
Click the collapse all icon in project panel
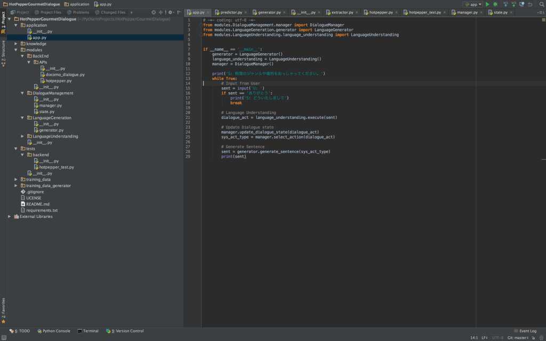pyautogui.click(x=160, y=12)
